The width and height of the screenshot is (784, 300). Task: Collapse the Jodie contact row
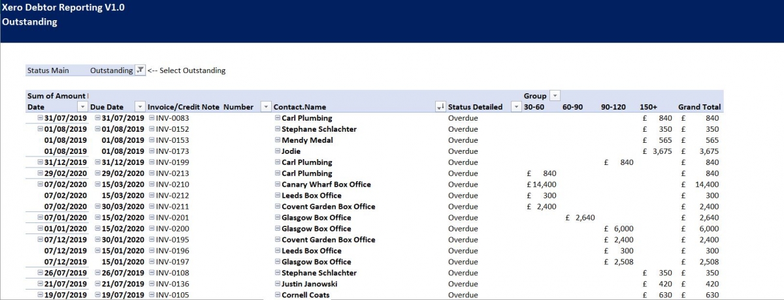point(277,151)
